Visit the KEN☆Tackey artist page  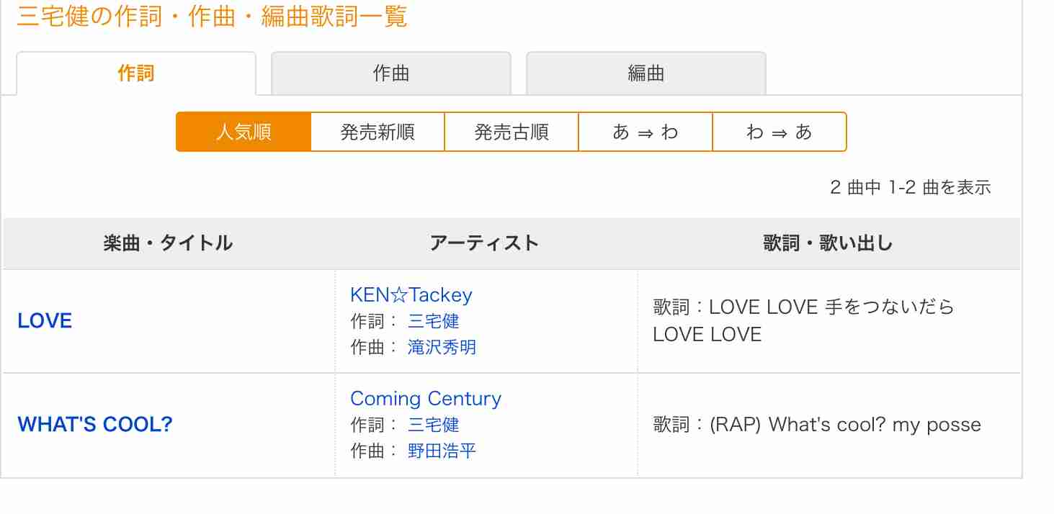411,295
